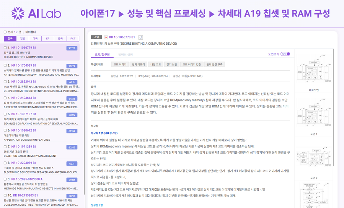344x208 pixels.
Task: Check the box for result 2 KR 10-1704939 B1
Action: (x=5, y=65)
